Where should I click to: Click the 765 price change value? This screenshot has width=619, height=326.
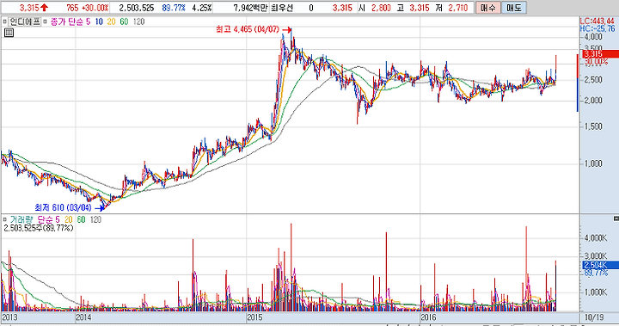point(72,8)
